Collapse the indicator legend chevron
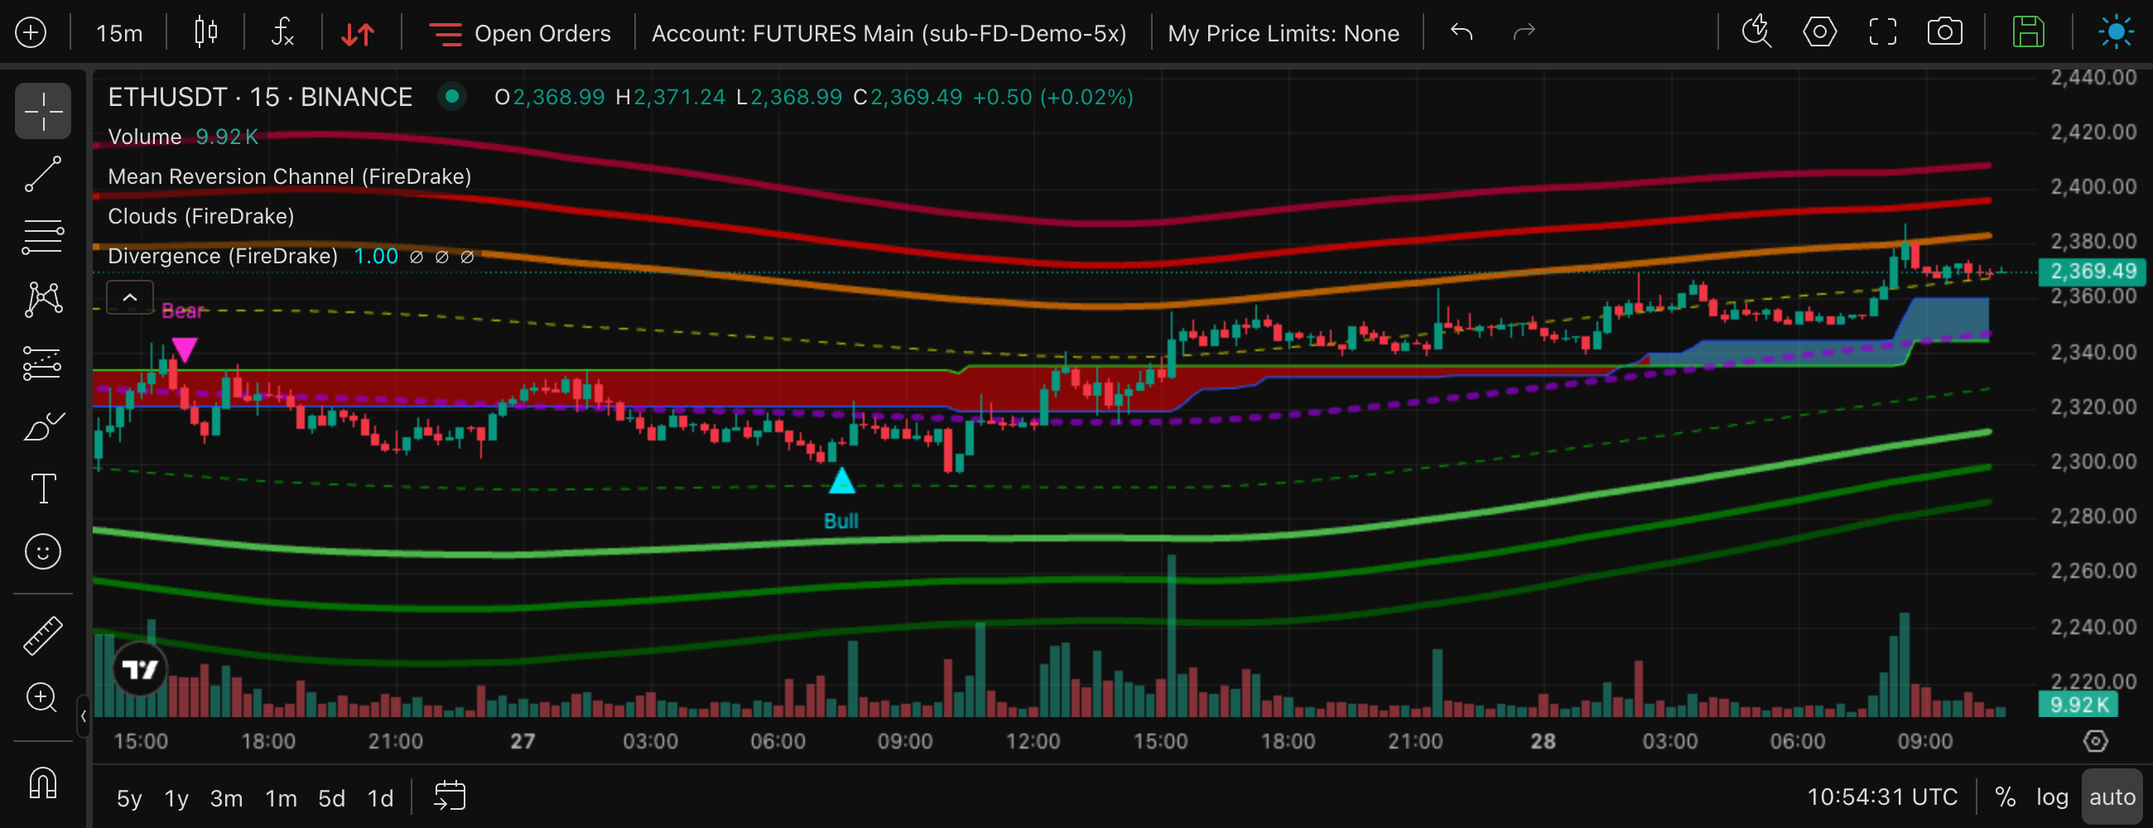This screenshot has height=828, width=2153. 129,297
